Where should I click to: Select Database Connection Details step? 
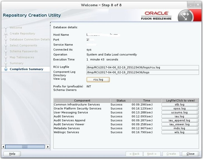pyautogui.click(x=30, y=39)
